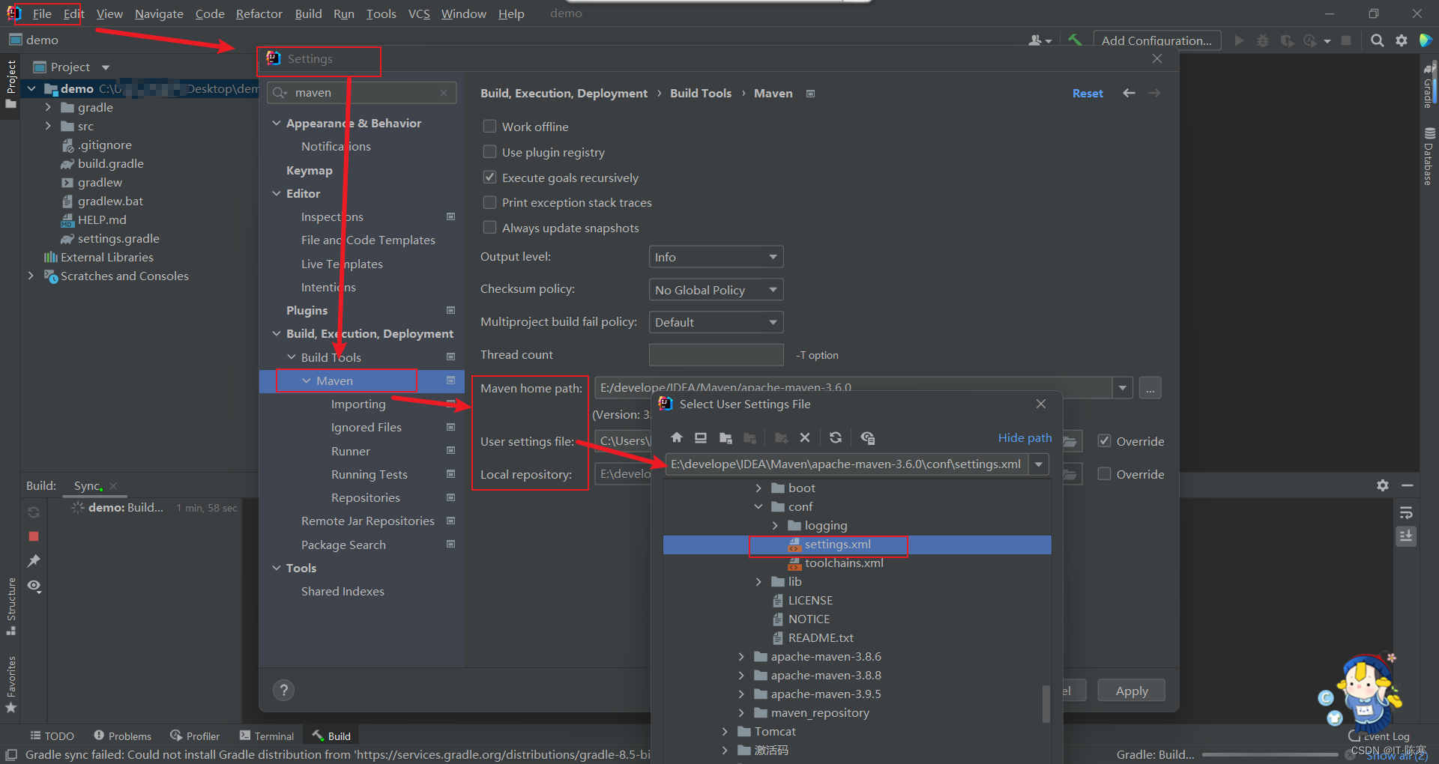Click Add Configuration button
Viewport: 1439px width, 764px height.
1156,40
